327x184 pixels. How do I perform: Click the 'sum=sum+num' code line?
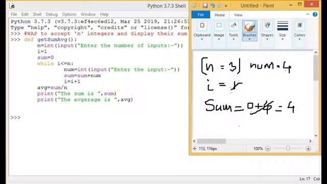[82, 76]
